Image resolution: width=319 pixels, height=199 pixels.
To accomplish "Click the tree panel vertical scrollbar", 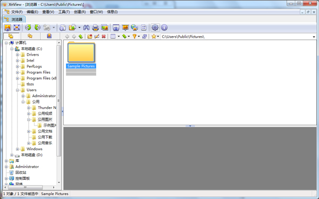I will tap(59, 101).
